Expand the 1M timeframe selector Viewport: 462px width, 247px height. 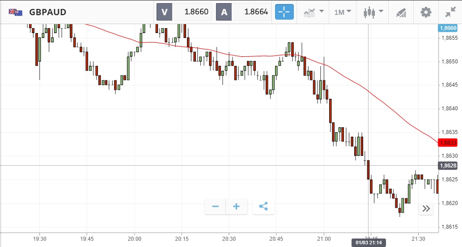click(343, 12)
